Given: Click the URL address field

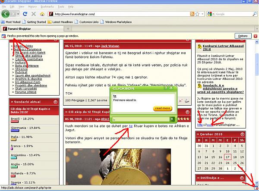Looking at the screenshot, I should (121, 14).
